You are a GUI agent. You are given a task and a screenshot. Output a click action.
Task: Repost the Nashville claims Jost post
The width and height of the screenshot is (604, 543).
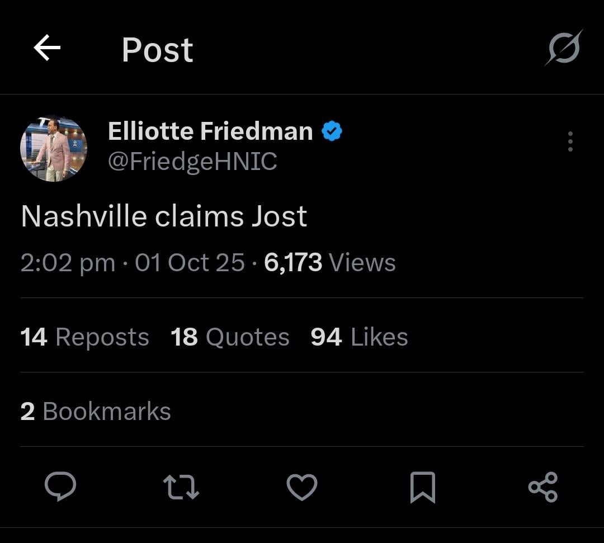181,486
